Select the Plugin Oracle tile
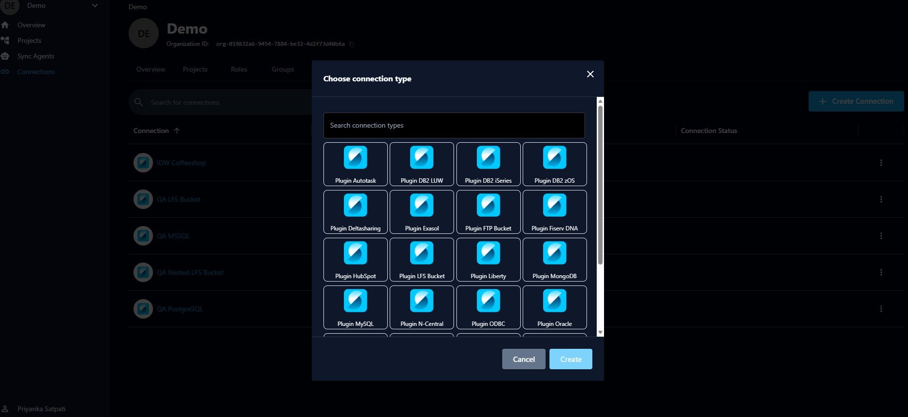Viewport: 908px width, 417px height. pyautogui.click(x=555, y=307)
